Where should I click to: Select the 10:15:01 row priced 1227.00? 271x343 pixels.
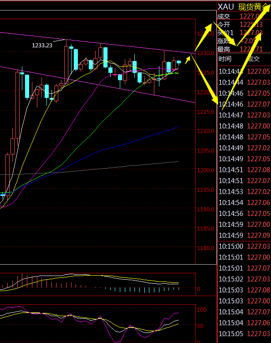point(244,257)
